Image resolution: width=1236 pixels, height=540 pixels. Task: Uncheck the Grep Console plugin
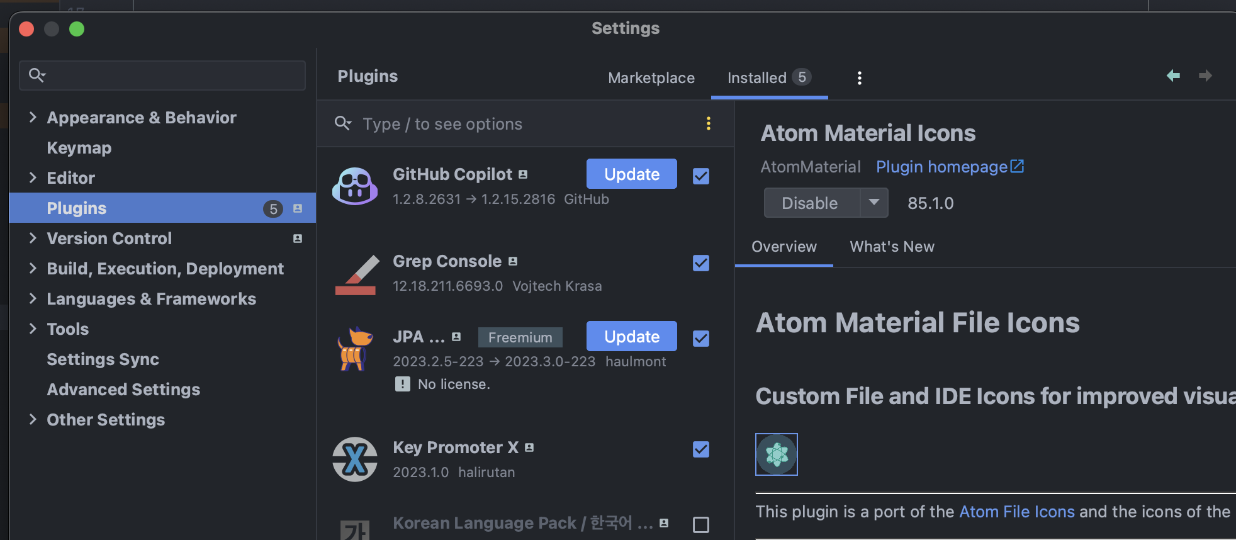(701, 263)
